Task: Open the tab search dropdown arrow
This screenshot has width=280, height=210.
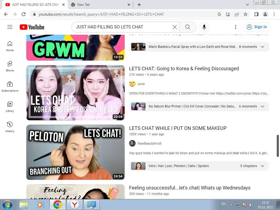Action: pos(247,5)
